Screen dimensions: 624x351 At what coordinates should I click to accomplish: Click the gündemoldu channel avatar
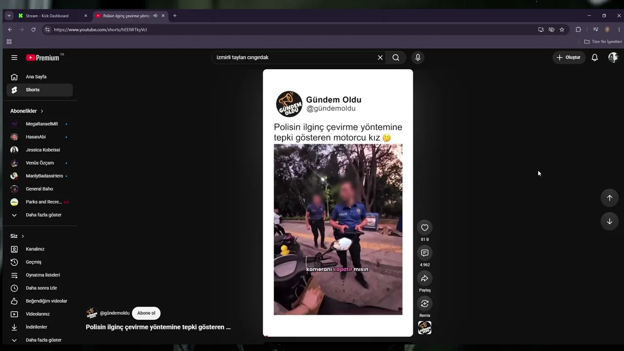coord(92,313)
